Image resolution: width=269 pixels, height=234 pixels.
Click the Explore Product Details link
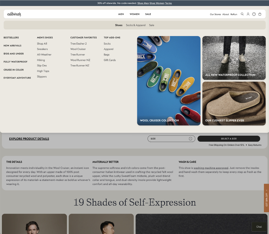pyautogui.click(x=29, y=139)
